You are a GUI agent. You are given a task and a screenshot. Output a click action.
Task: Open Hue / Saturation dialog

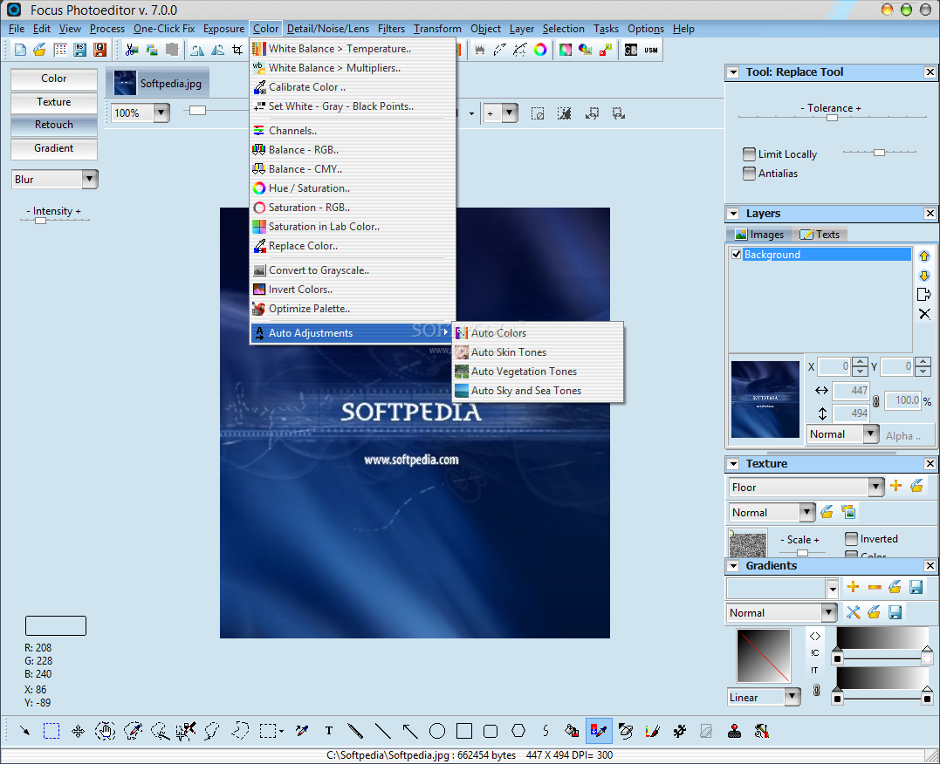pyautogui.click(x=353, y=188)
